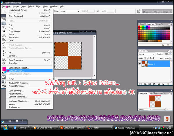Open the Opacity slider arrow
Viewport: 174px width, 136px height.
coord(171,54)
